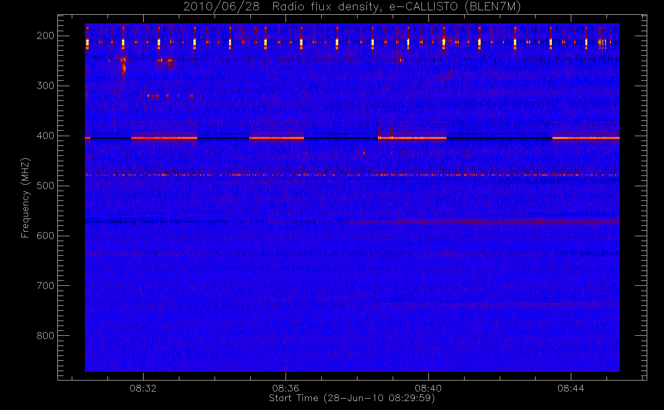Select the 08:32 time tick label
The height and width of the screenshot is (410, 664).
pyautogui.click(x=143, y=388)
